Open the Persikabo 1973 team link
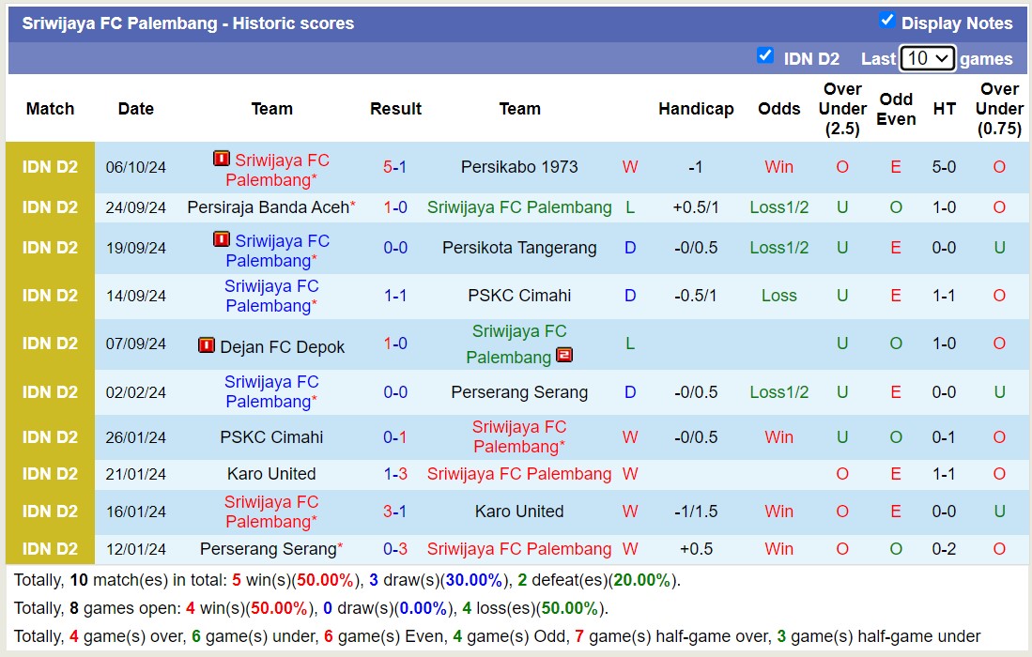 pos(519,167)
